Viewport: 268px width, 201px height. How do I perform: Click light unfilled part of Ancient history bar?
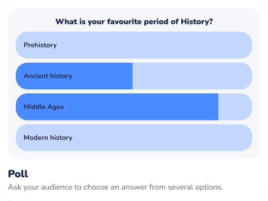click(192, 76)
